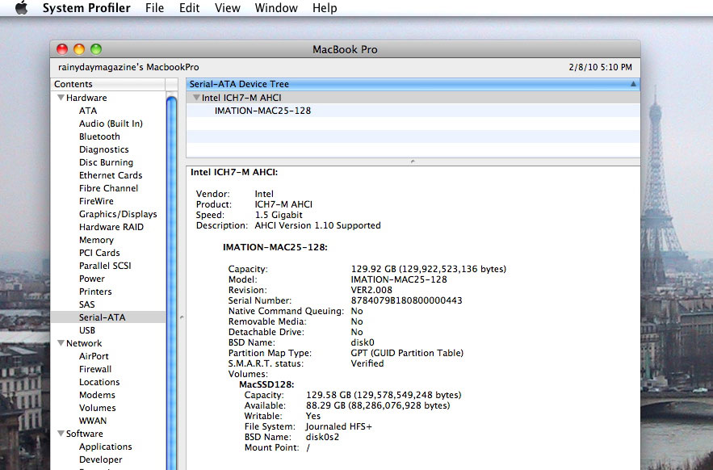Open the Edit menu

click(x=189, y=8)
